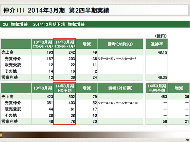Click その他 value 16
190x142 pixels.
[73, 71]
